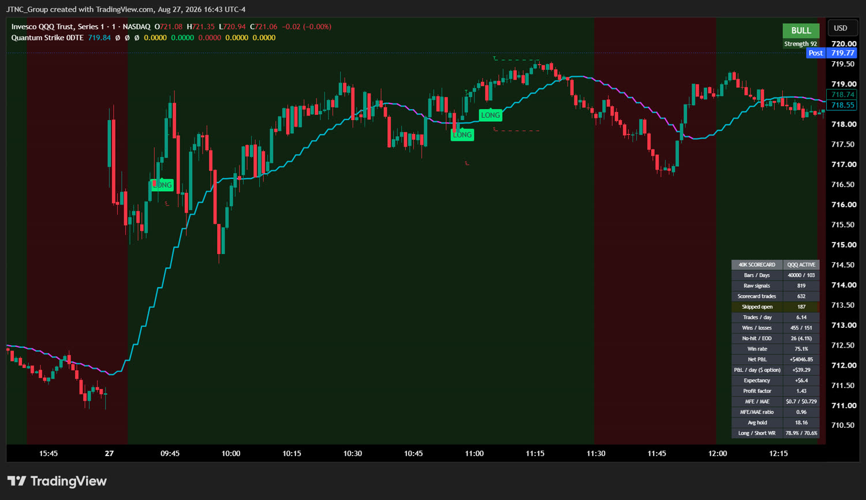The image size is (866, 500).
Task: Click the 10:15 time axis label
Action: (x=292, y=453)
